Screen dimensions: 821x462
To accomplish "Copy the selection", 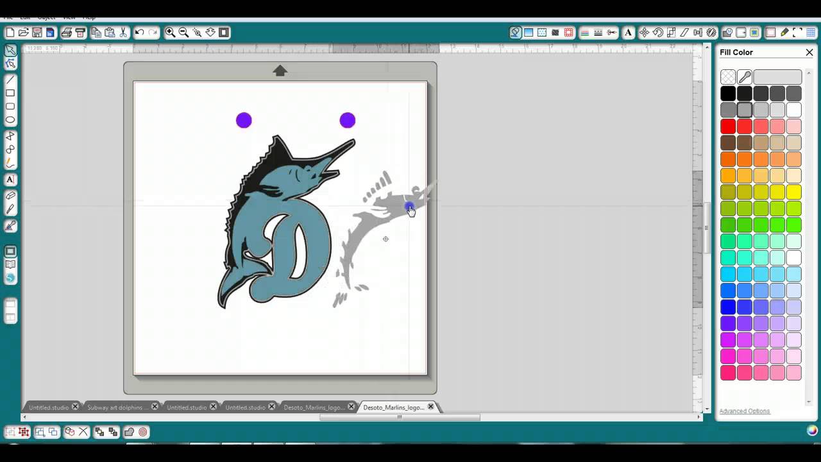I will coord(96,32).
